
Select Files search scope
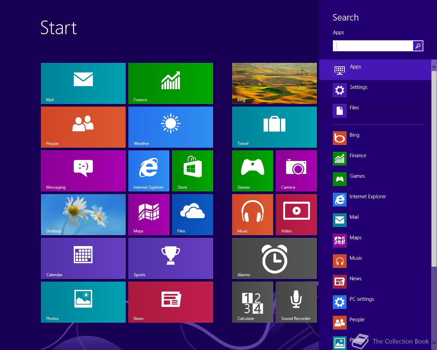pyautogui.click(x=375, y=111)
